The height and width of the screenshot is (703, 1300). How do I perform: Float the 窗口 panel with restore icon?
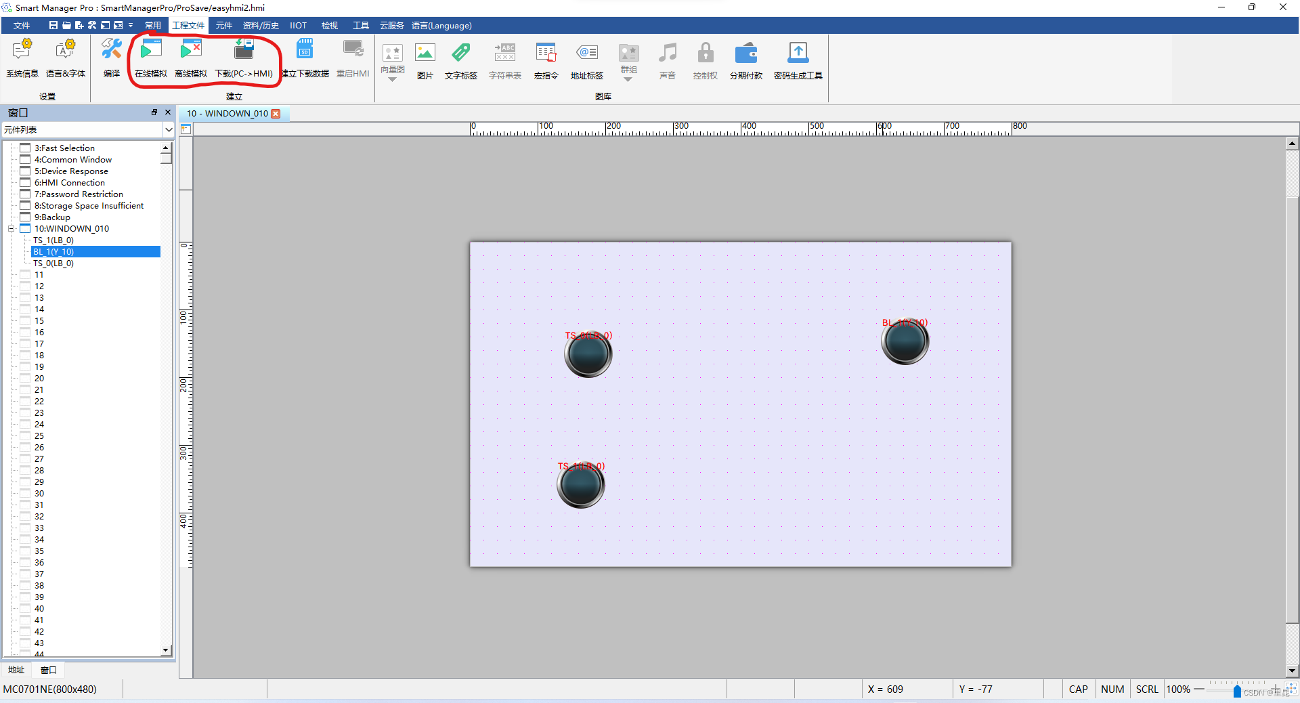(154, 112)
